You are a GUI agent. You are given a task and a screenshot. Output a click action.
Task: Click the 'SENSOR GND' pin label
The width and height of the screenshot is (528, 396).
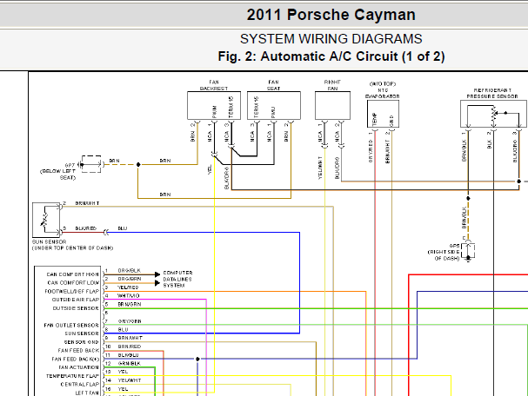[x=82, y=342]
